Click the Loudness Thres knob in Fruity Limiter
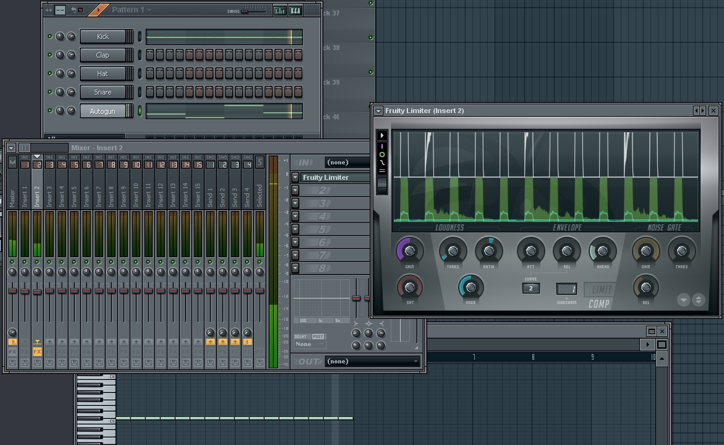 click(x=453, y=251)
